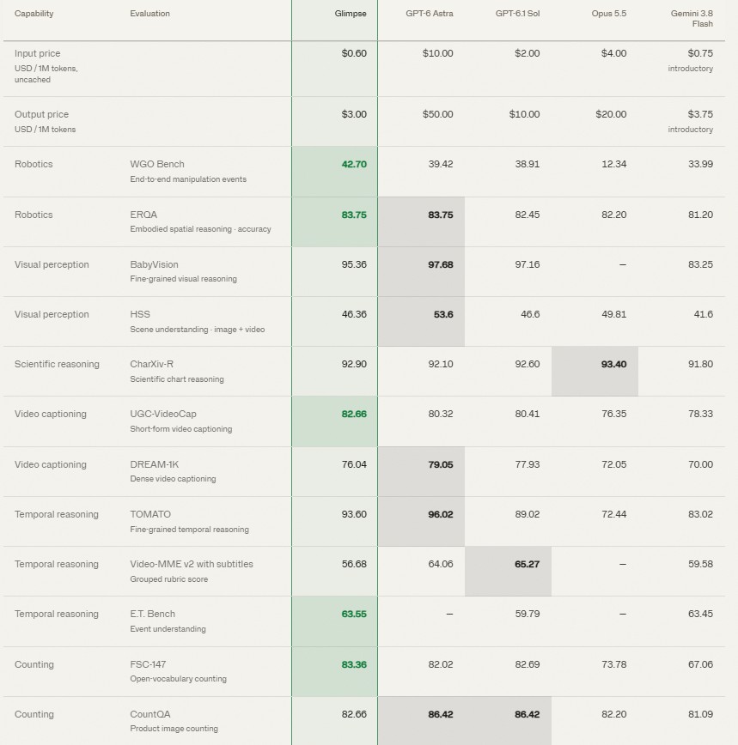
Task: Click the CountQA evaluation name
Action: tap(150, 715)
